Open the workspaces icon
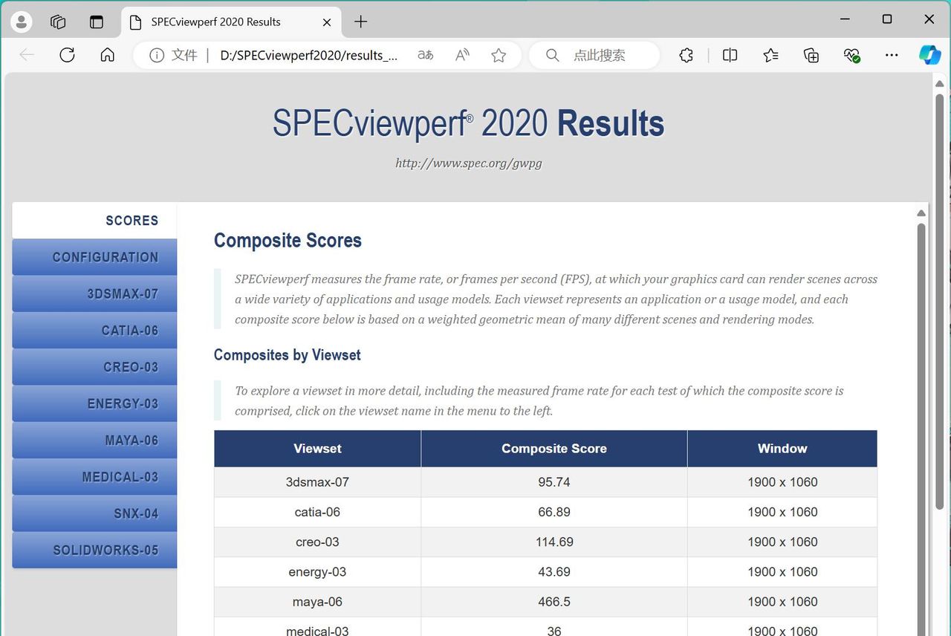Image resolution: width=951 pixels, height=636 pixels. click(58, 22)
